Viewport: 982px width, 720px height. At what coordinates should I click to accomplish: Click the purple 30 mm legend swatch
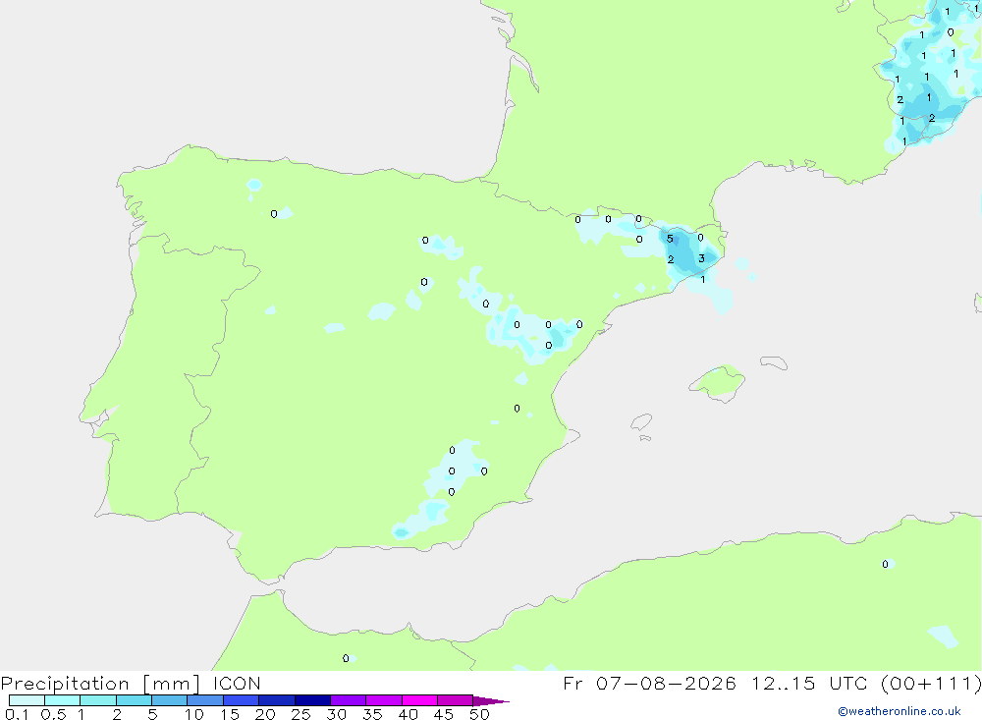(348, 700)
